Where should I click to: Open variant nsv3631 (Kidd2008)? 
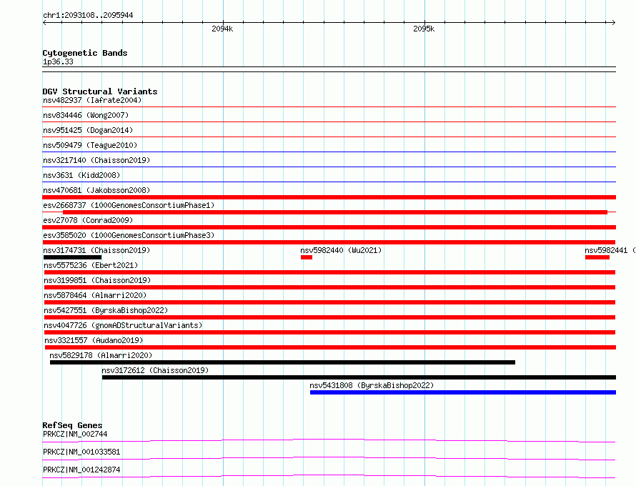click(x=81, y=175)
